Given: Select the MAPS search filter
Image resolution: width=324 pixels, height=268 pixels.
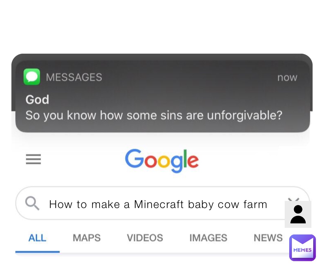Looking at the screenshot, I should 86,238.
